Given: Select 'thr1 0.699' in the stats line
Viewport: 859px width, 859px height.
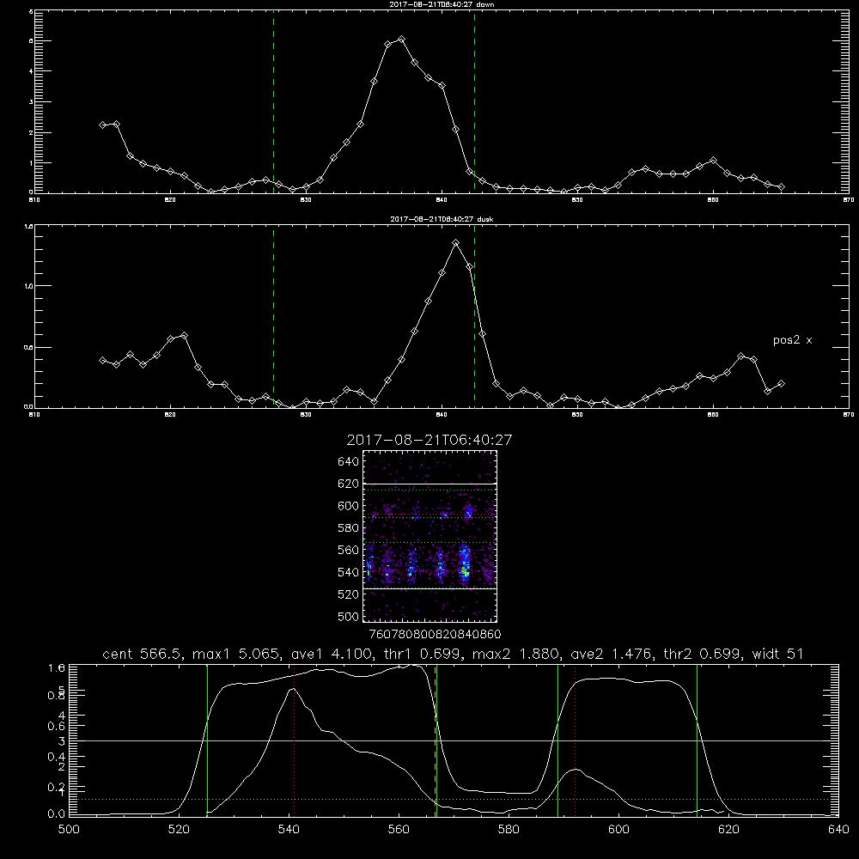Looking at the screenshot, I should 422,654.
